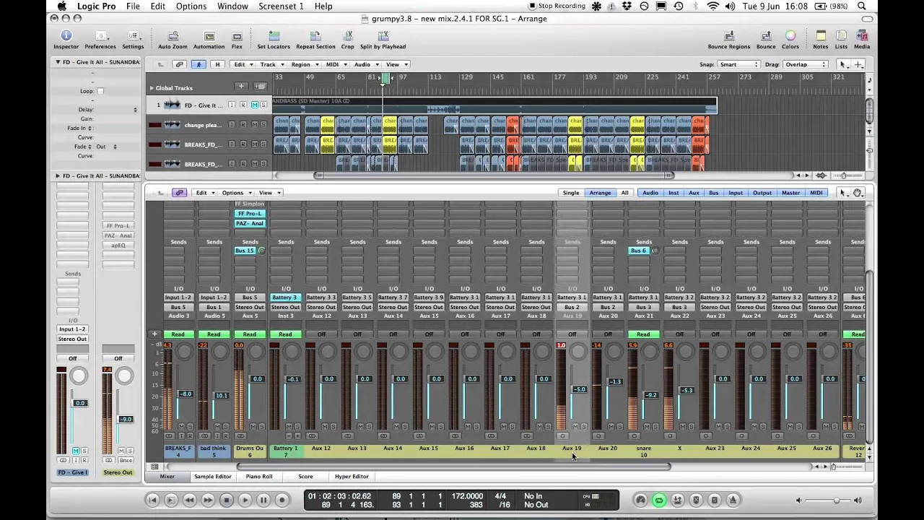Switch to the Piano Roll tab

coord(259,477)
